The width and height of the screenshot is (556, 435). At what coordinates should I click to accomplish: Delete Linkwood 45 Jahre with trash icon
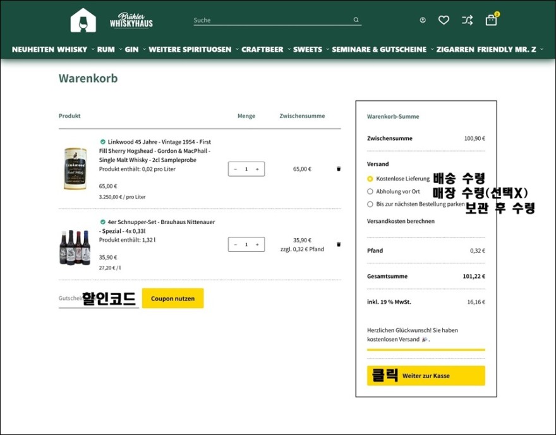[x=339, y=169]
